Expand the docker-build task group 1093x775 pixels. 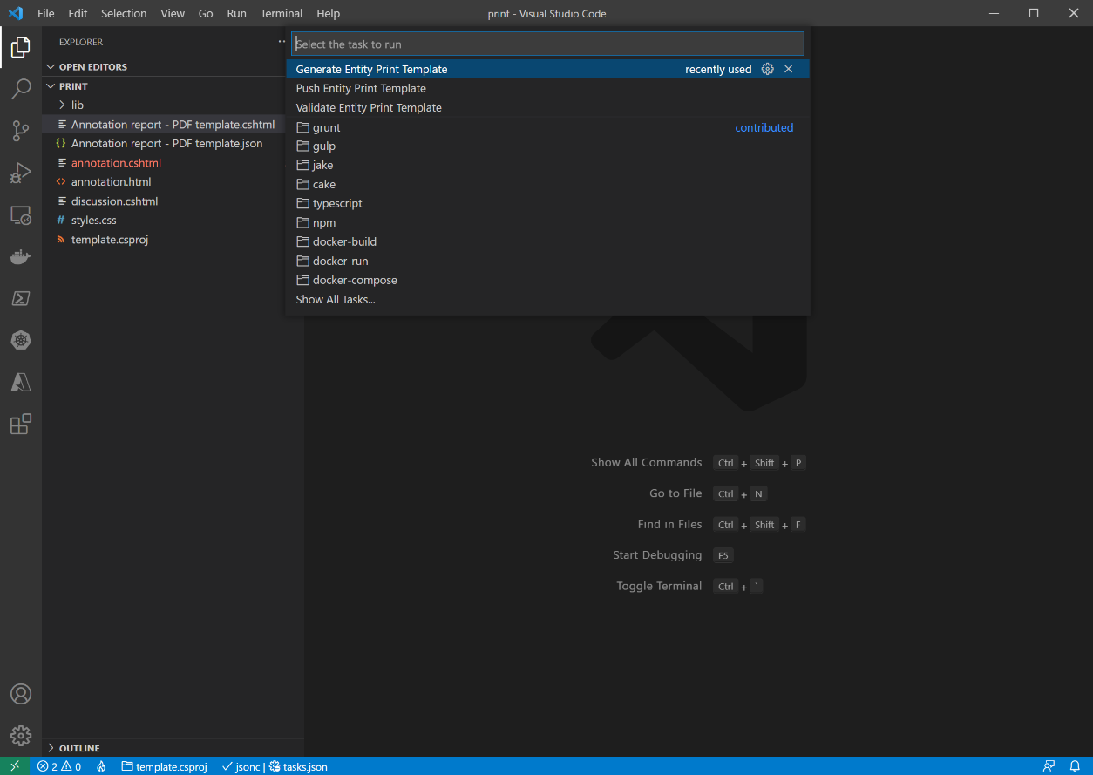point(548,242)
